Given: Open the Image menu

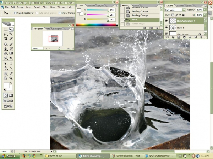Looking at the screenshot, I should [x=20, y=7].
